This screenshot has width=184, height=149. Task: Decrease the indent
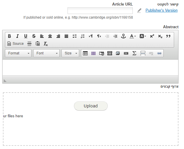[x=107, y=36]
